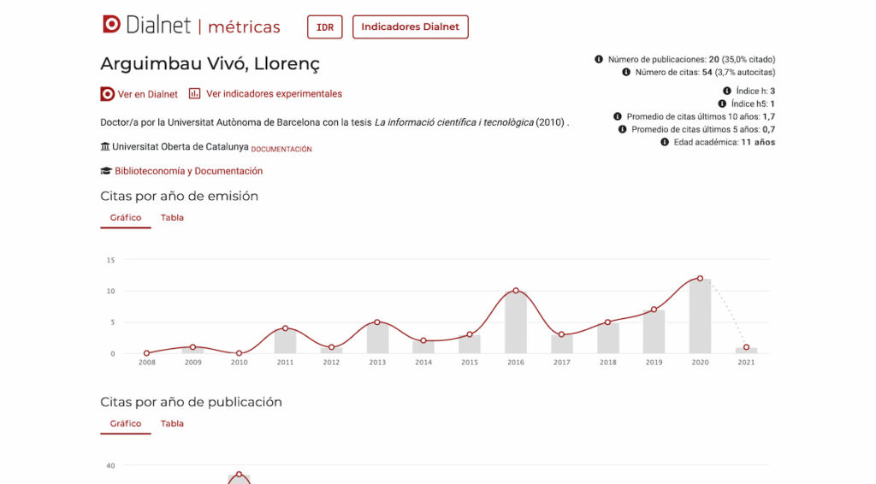Image resolution: width=876 pixels, height=484 pixels.
Task: Switch to Tabla tab under citas por publicación
Action: 172,424
